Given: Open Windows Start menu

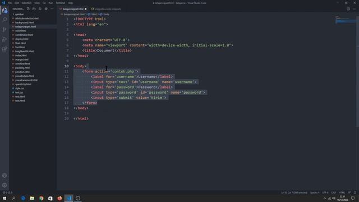Looking at the screenshot, I should click(x=4, y=198).
